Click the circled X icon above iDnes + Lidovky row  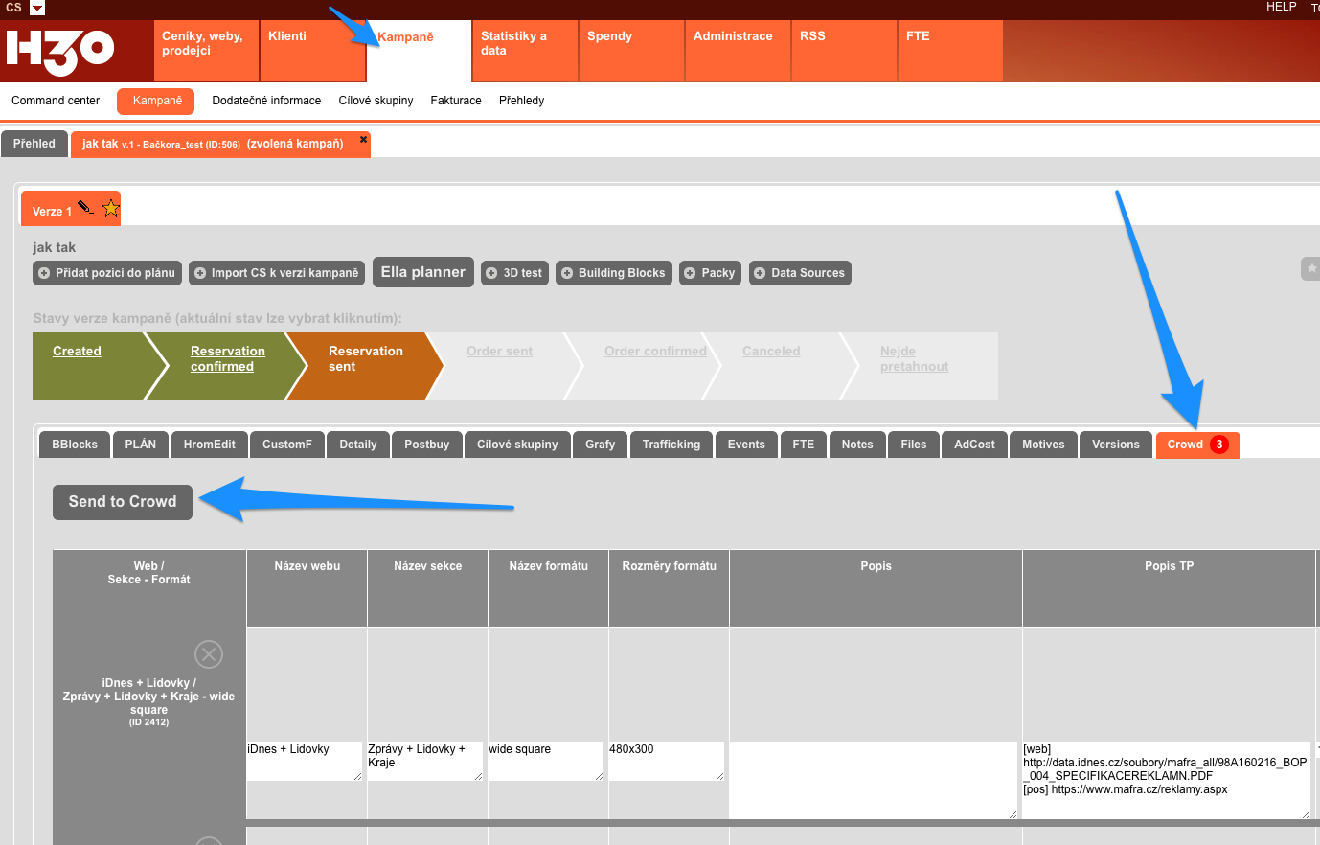click(x=209, y=654)
